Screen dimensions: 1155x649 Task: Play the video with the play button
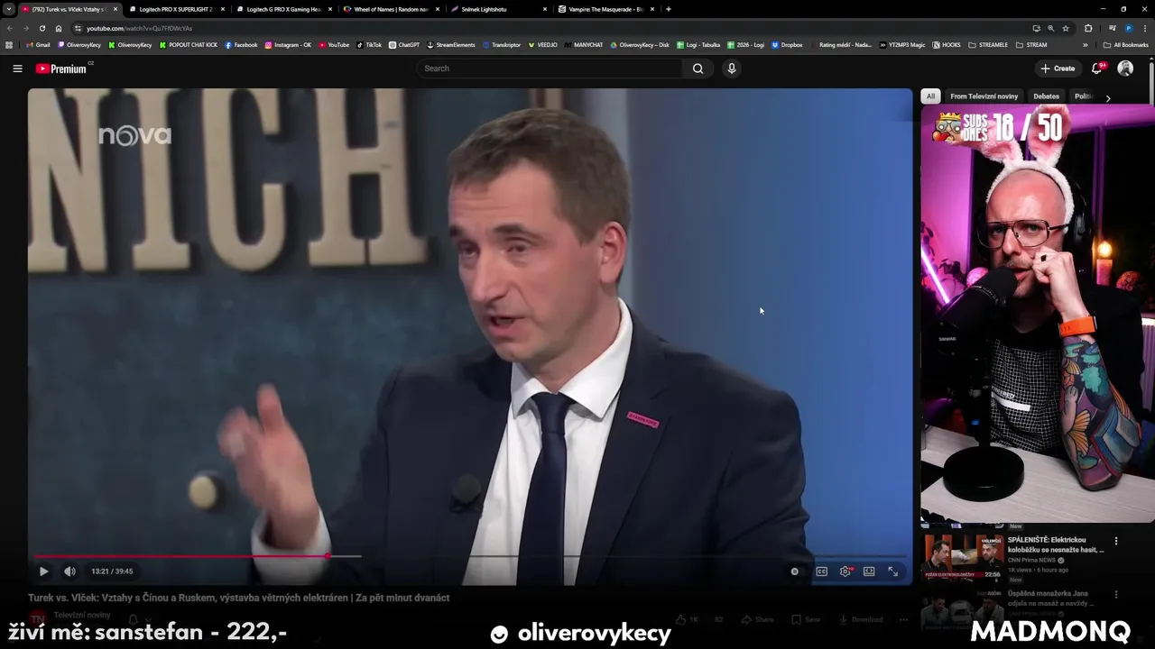43,571
